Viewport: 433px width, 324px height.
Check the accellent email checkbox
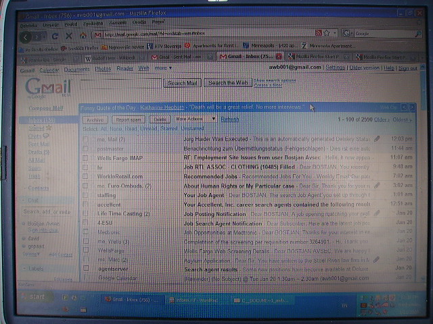click(x=85, y=204)
